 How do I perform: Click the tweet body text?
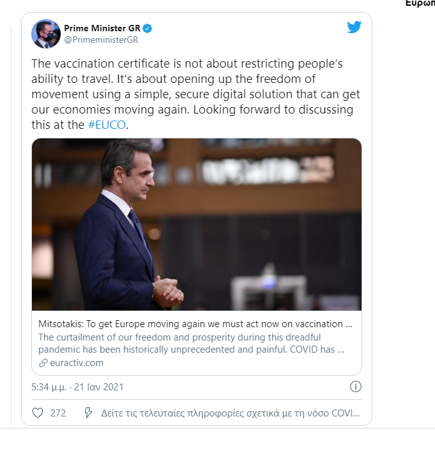coord(196,94)
